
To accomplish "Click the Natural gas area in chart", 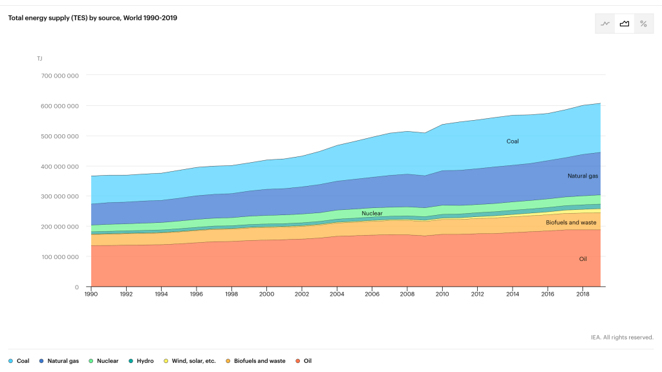I will (582, 176).
